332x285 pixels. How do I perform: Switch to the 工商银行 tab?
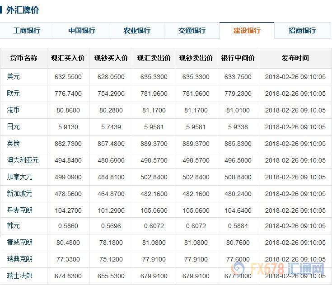pyautogui.click(x=27, y=31)
